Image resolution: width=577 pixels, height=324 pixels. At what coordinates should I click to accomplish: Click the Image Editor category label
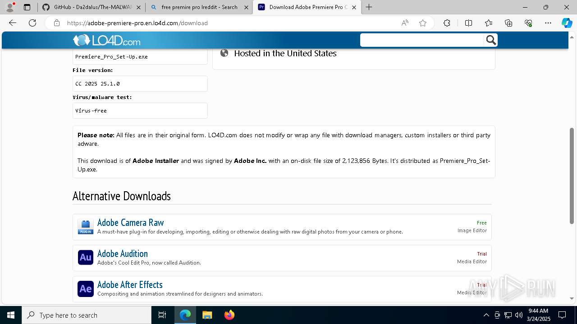click(472, 230)
